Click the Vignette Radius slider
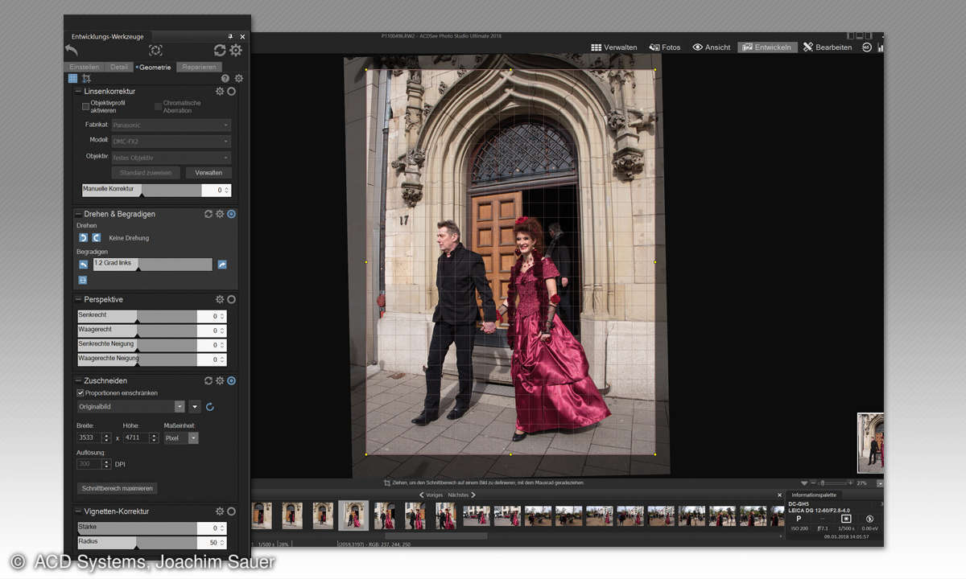The width and height of the screenshot is (966, 579). (x=137, y=543)
